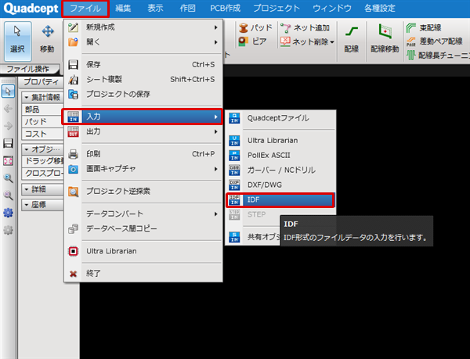Open ネット削除 dropdown arrow
This screenshot has width=470, height=359.
tap(332, 42)
